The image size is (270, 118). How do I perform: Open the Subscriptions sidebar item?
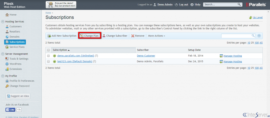pyautogui.click(x=15, y=42)
